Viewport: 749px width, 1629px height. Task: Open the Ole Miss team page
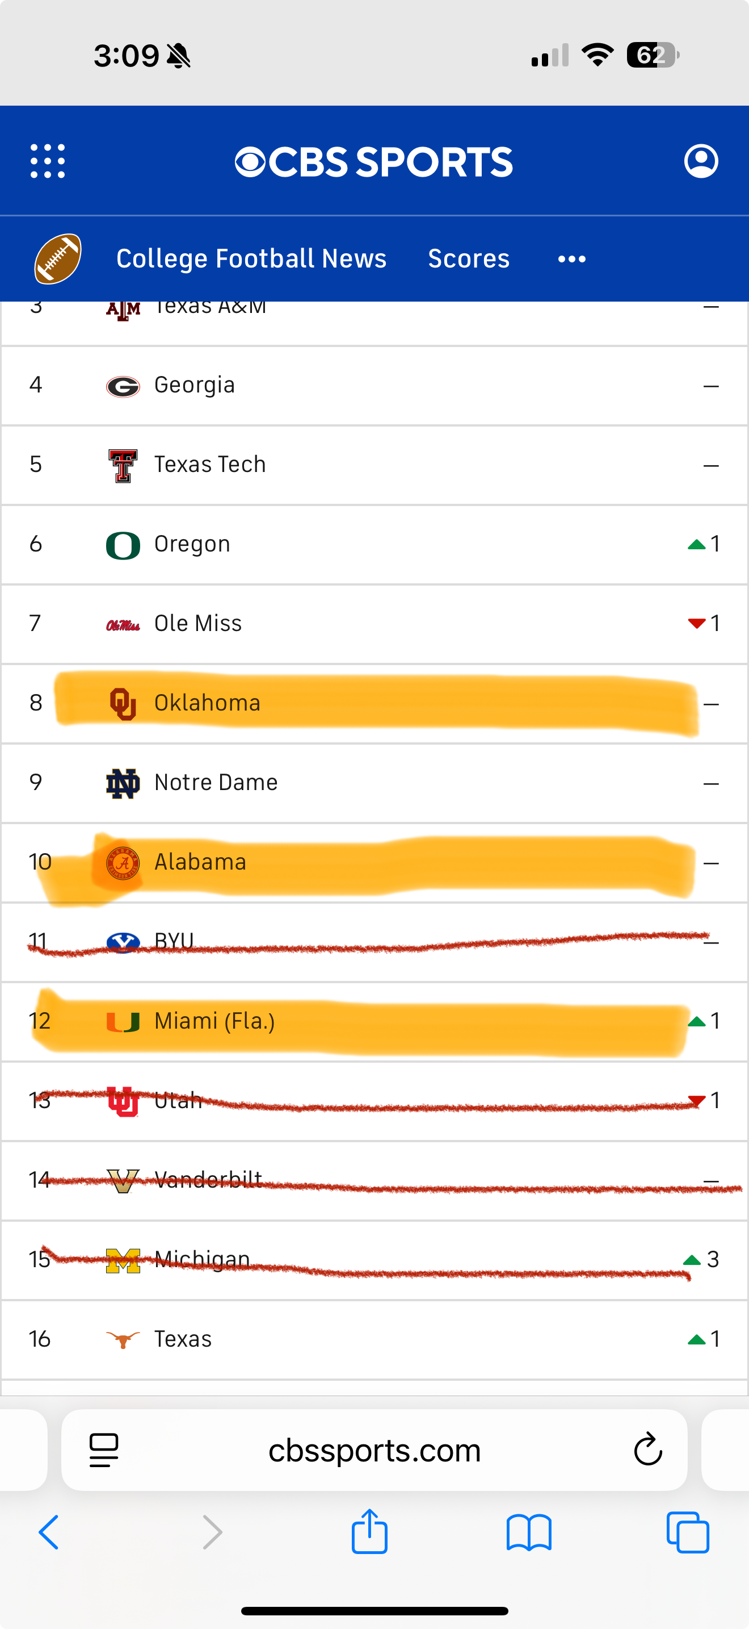[197, 624]
